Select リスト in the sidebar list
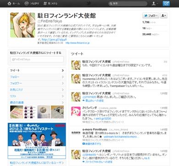The image size is (179, 166). [37, 96]
